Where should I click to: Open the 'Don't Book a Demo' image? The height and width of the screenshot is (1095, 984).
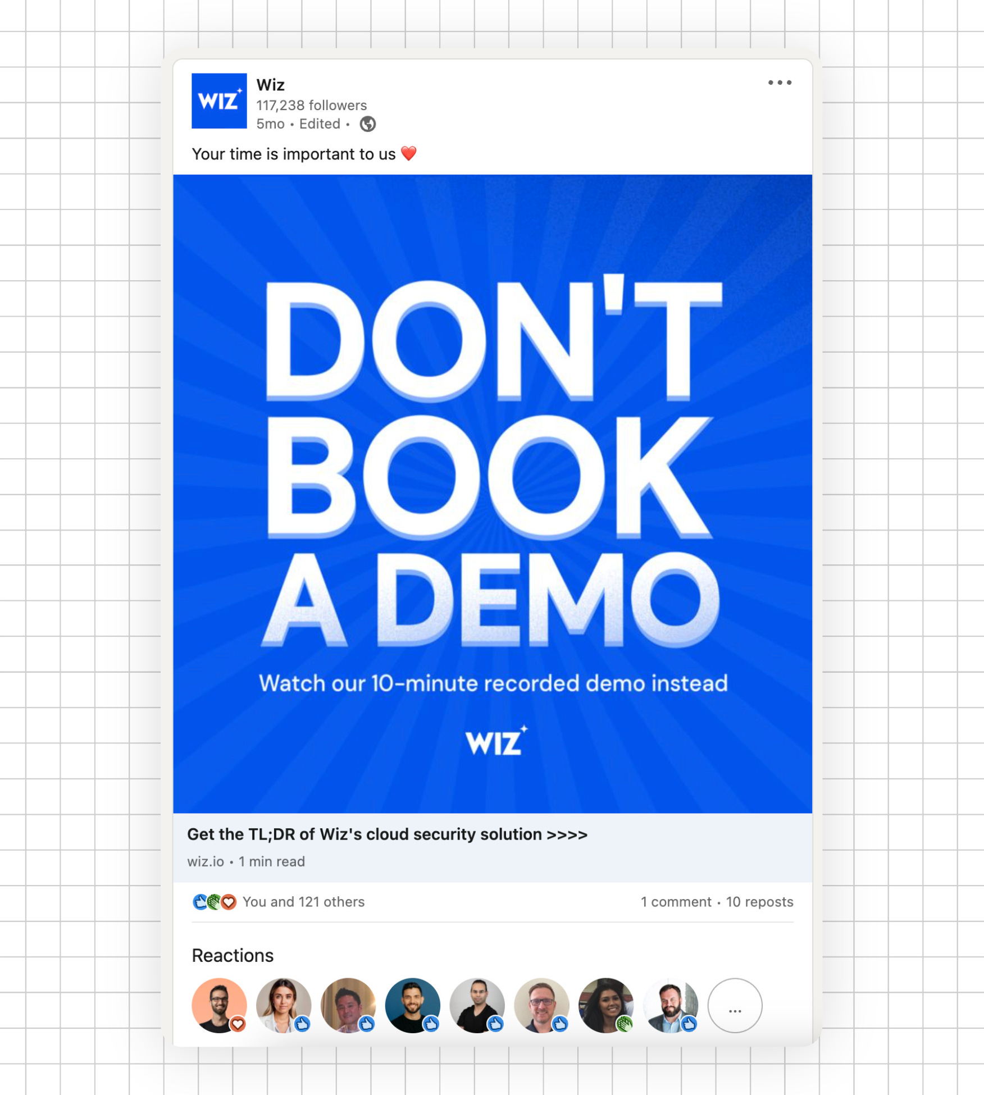[493, 494]
